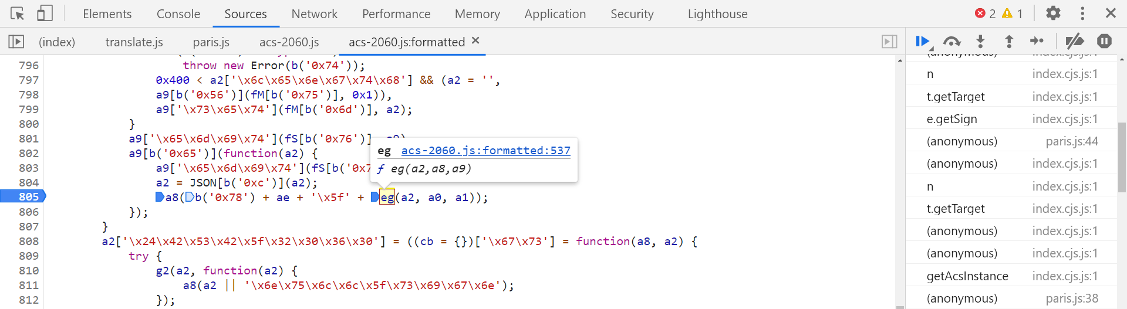This screenshot has height=309, width=1127.
Task: Click the Step into arrow icon
Action: point(980,41)
